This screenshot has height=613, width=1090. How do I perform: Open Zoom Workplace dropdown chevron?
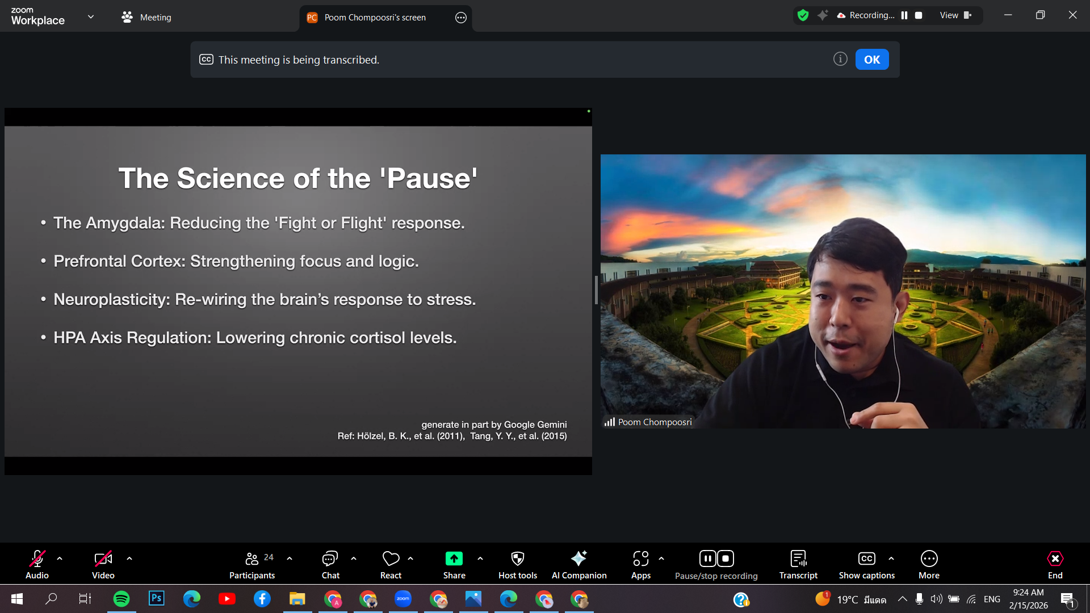[x=91, y=16]
